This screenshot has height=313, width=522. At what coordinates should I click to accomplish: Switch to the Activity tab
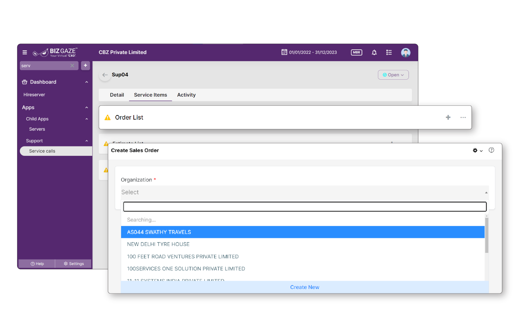coord(186,95)
